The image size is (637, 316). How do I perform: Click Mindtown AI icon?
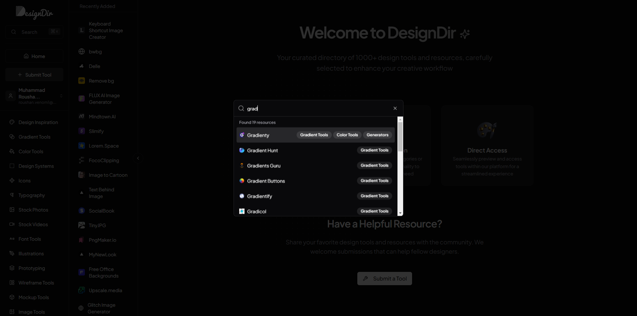coord(82,116)
